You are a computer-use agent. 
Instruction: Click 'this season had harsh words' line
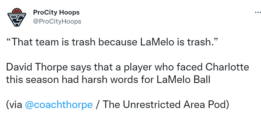coord(72,80)
